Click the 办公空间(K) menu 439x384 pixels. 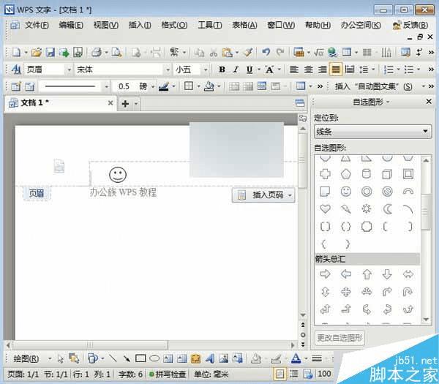(x=361, y=25)
